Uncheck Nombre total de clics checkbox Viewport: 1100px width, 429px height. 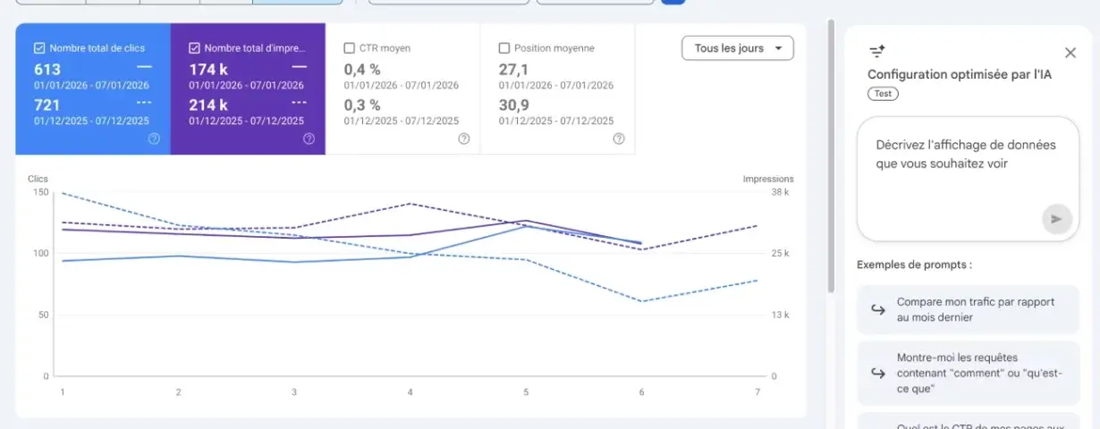point(39,48)
